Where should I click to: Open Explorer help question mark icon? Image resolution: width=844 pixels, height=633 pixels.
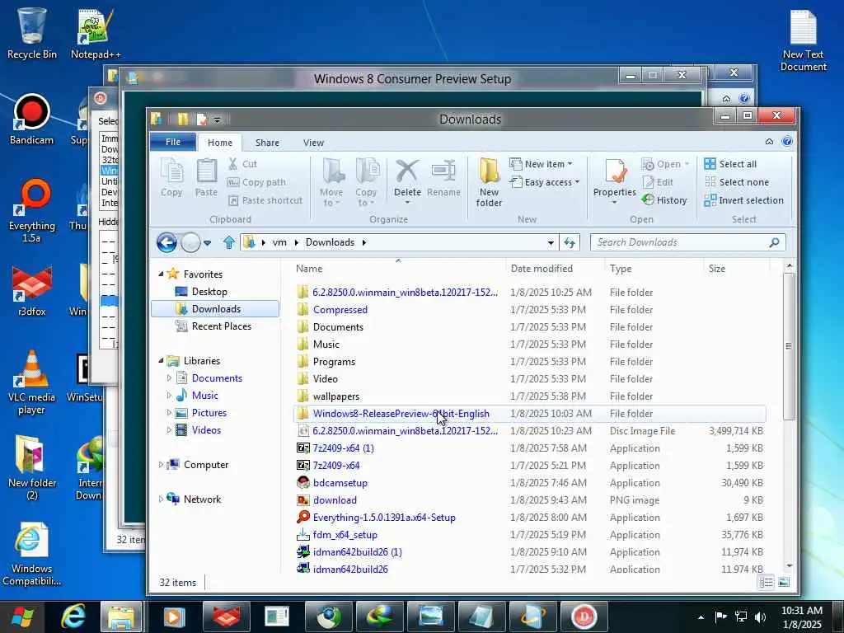787,142
